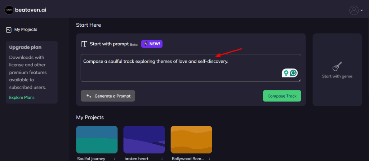Viewport: 369px width, 161px height.
Task: Follow the Explore Plans link
Action: 22,98
